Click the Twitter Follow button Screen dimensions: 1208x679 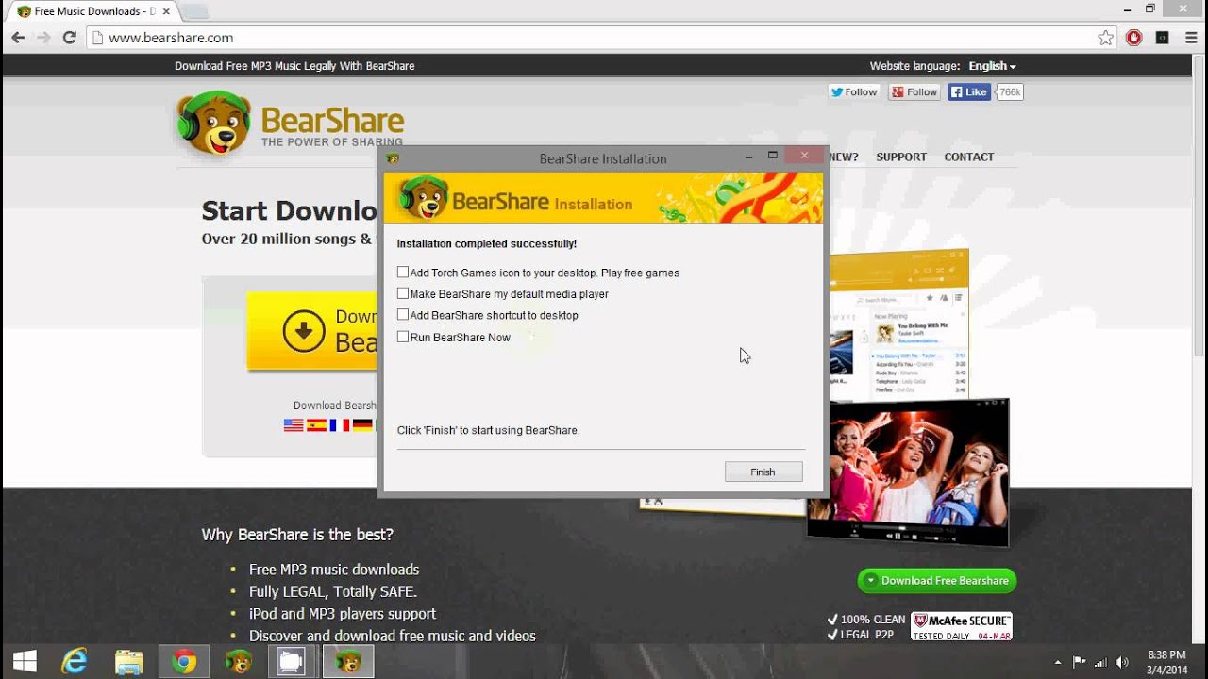853,91
